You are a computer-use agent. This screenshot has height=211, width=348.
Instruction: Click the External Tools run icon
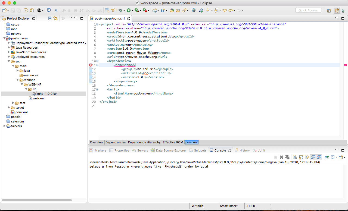(145, 10)
